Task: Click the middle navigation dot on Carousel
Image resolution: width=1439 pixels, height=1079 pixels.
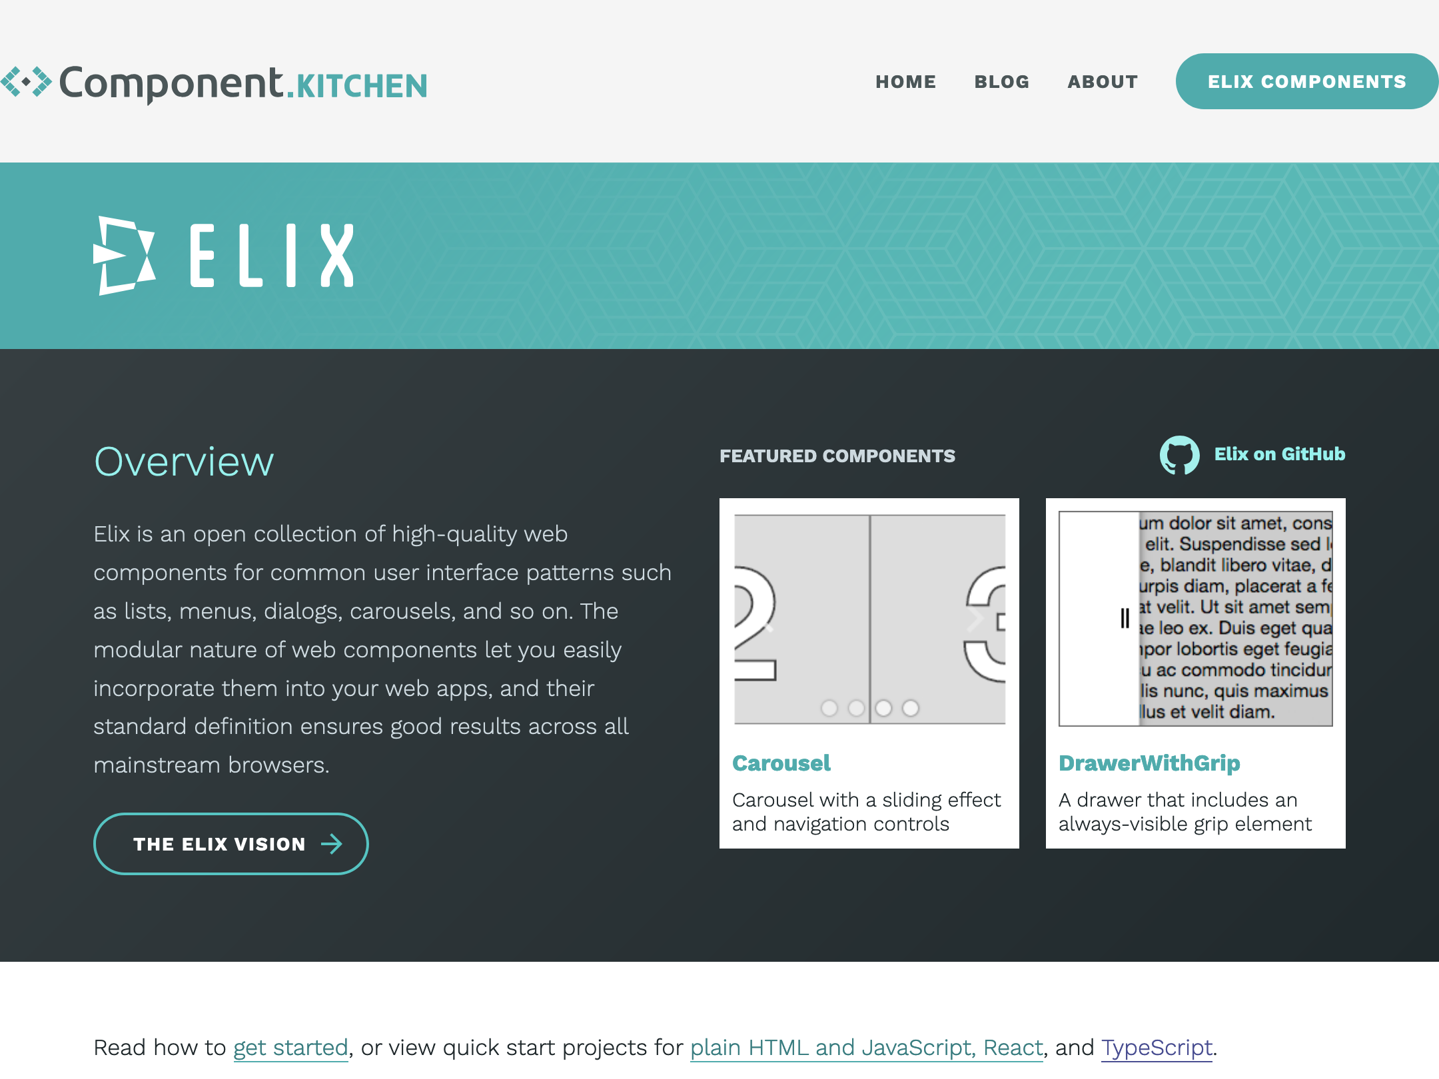Action: coord(857,707)
